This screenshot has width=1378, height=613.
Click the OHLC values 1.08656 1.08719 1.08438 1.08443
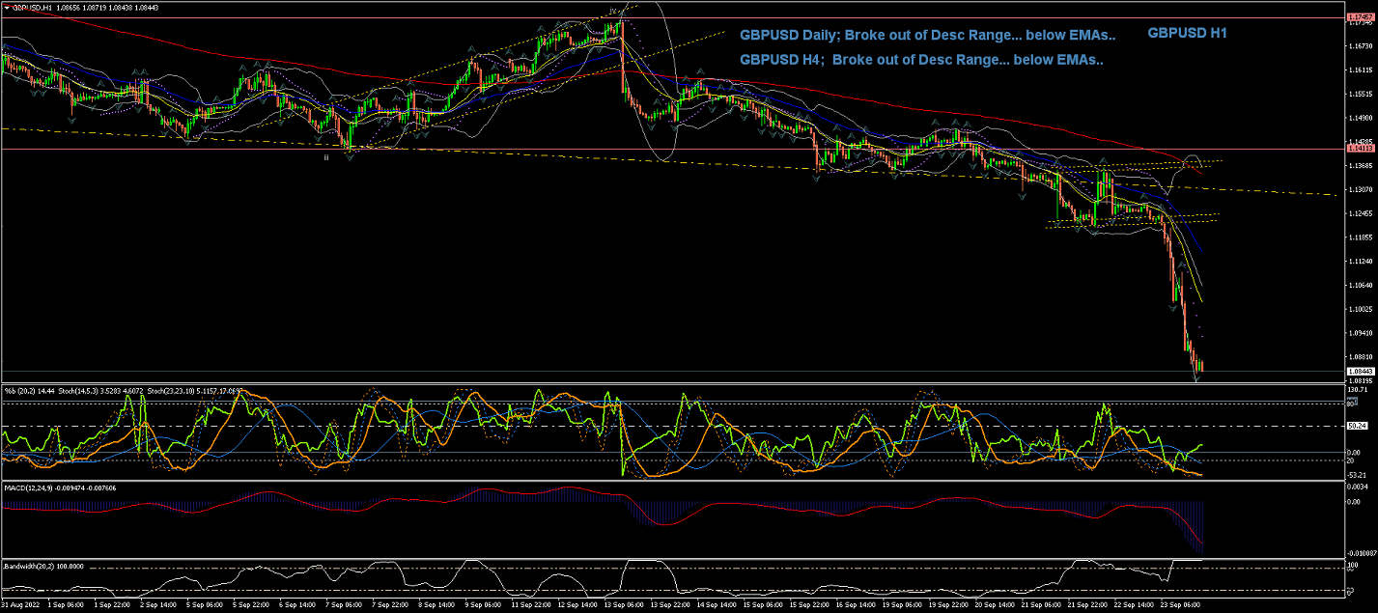click(x=107, y=7)
